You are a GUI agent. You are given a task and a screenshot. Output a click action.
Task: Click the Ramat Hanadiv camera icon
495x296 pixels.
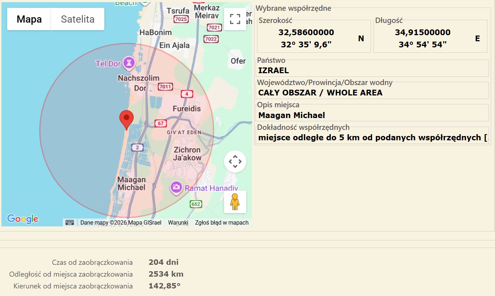pyautogui.click(x=176, y=187)
